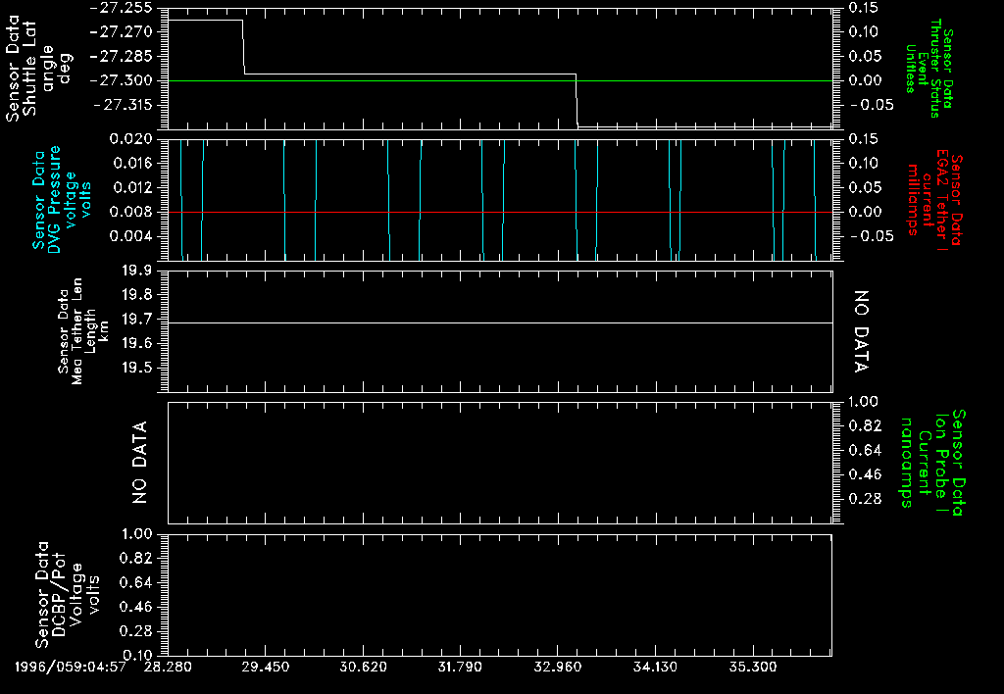Click the Mea Tether Len Length label
Screen dimensions: 1004x694
[83, 334]
